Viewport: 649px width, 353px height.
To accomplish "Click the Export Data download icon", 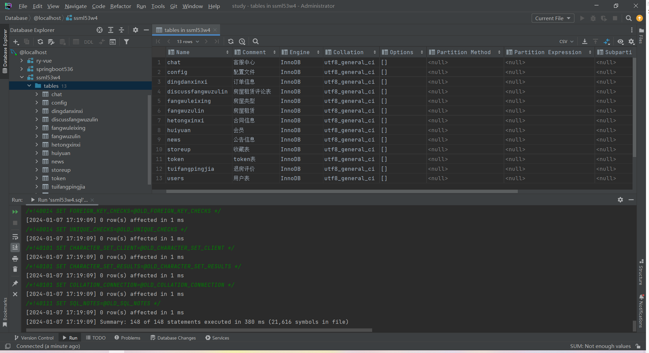I will tap(585, 41).
